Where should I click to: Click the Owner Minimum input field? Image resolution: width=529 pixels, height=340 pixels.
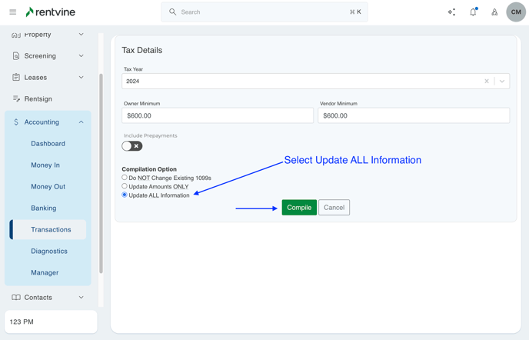coord(218,116)
